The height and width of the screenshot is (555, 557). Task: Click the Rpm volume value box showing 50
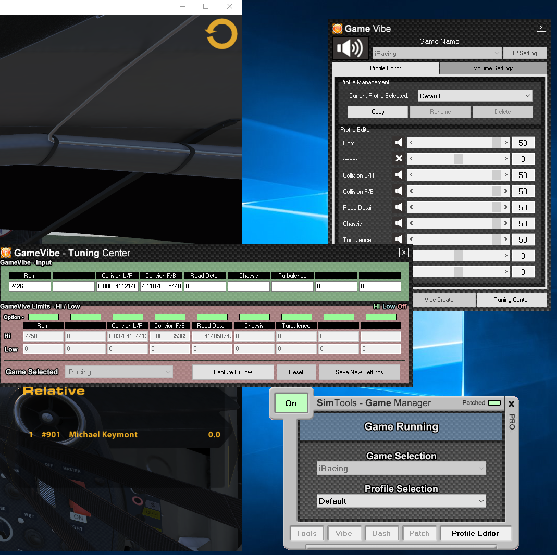click(523, 143)
